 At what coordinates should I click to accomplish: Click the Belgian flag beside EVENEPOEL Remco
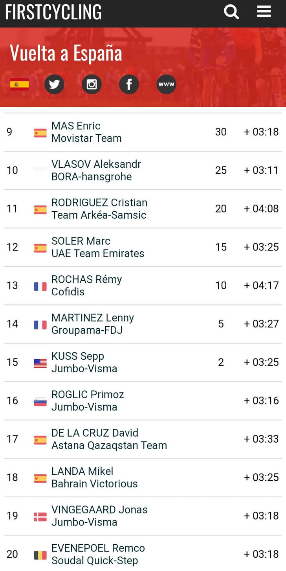click(x=40, y=555)
